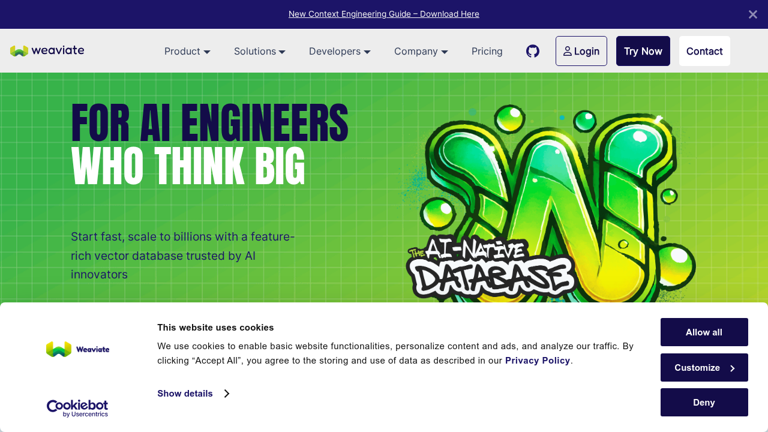Close the announcement banner
768x432 pixels.
pos(752,14)
